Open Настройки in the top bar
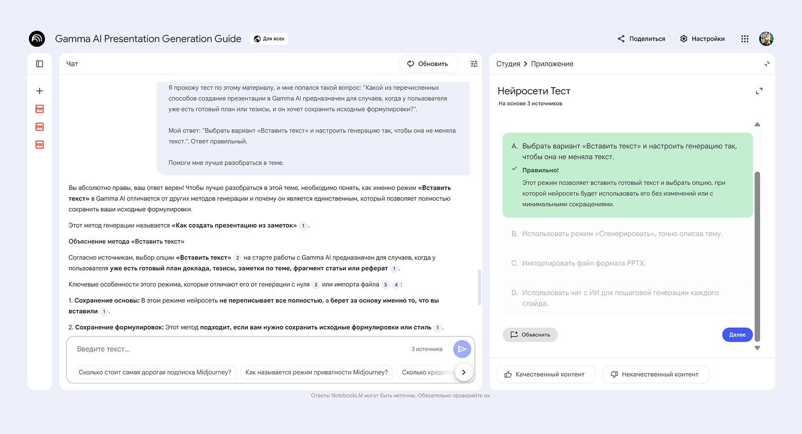Viewport: 802px width, 434px height. click(x=703, y=39)
